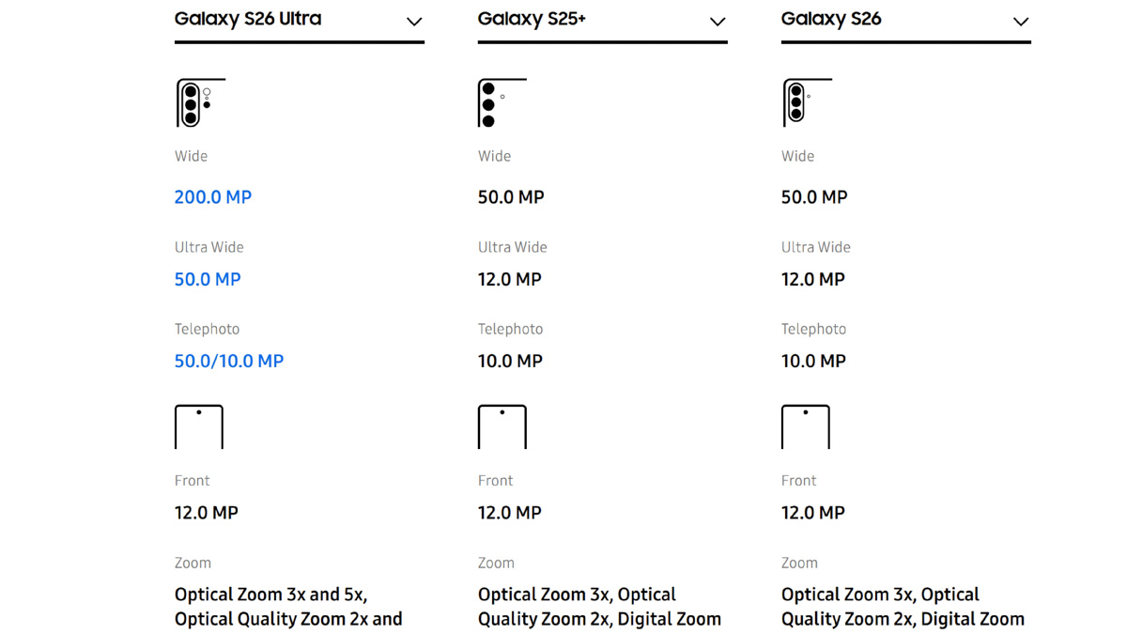This screenshot has width=1127, height=634.
Task: Click the Galaxy S26 rear camera icon
Action: click(x=807, y=102)
